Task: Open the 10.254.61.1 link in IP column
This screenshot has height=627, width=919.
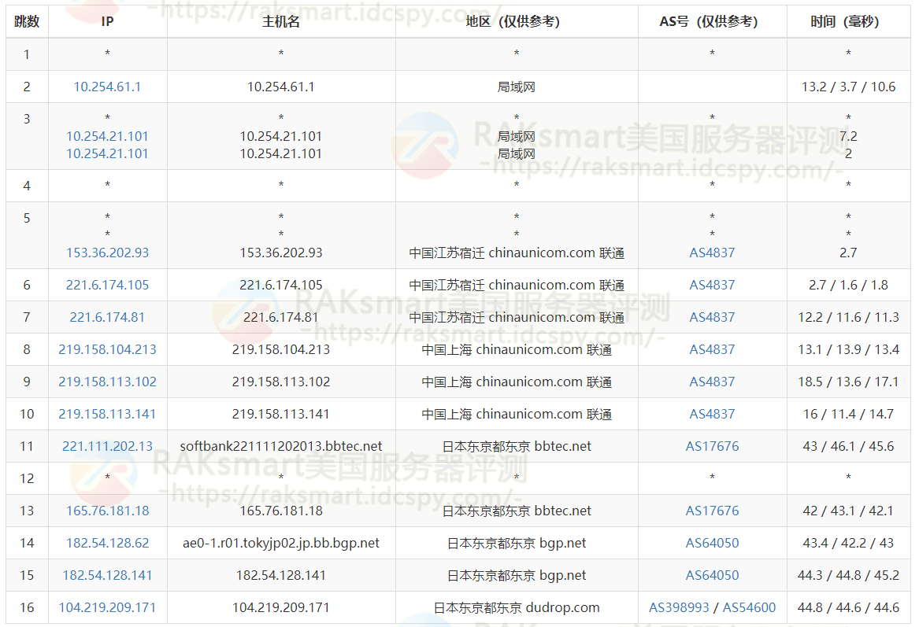Action: click(x=107, y=87)
